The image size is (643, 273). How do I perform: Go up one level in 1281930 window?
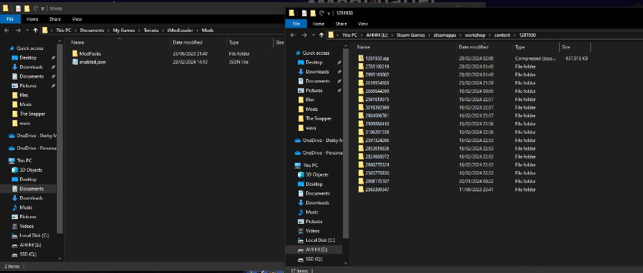(321, 35)
